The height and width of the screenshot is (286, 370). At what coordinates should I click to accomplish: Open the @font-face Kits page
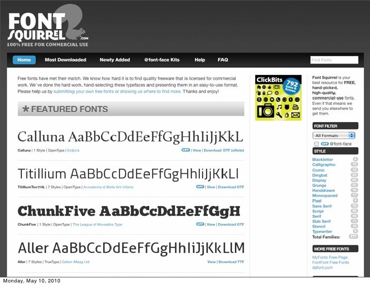162,60
